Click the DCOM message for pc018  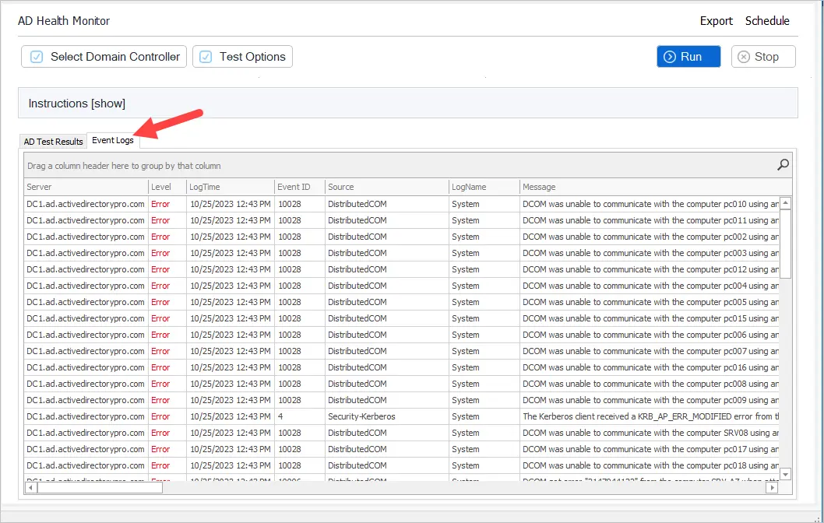pos(650,465)
